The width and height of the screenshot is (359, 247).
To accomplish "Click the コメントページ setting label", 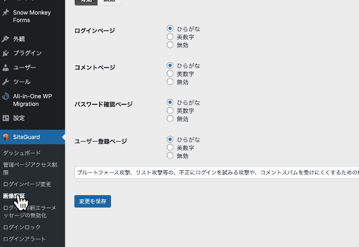I will [95, 68].
